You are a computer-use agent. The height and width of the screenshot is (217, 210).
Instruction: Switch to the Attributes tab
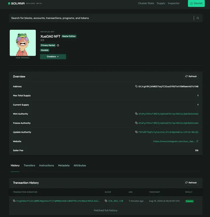(x=80, y=166)
